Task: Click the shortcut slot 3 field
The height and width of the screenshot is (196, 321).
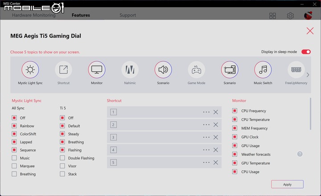Action: pos(164,137)
